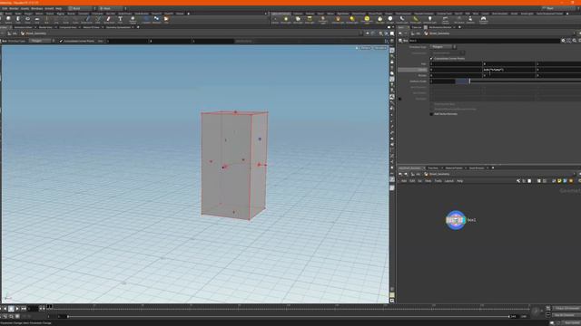The image size is (581, 326).
Task: Open the Take List tab
Action: (417, 27)
